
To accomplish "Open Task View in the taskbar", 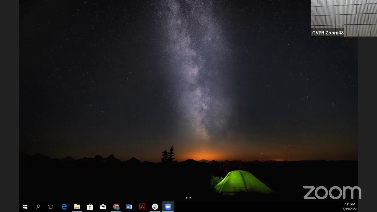I will (51, 207).
